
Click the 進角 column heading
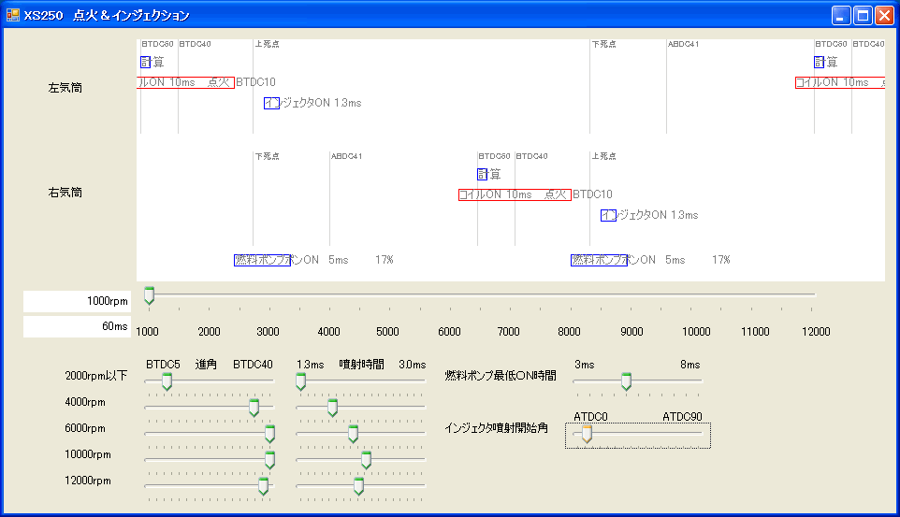click(x=206, y=365)
